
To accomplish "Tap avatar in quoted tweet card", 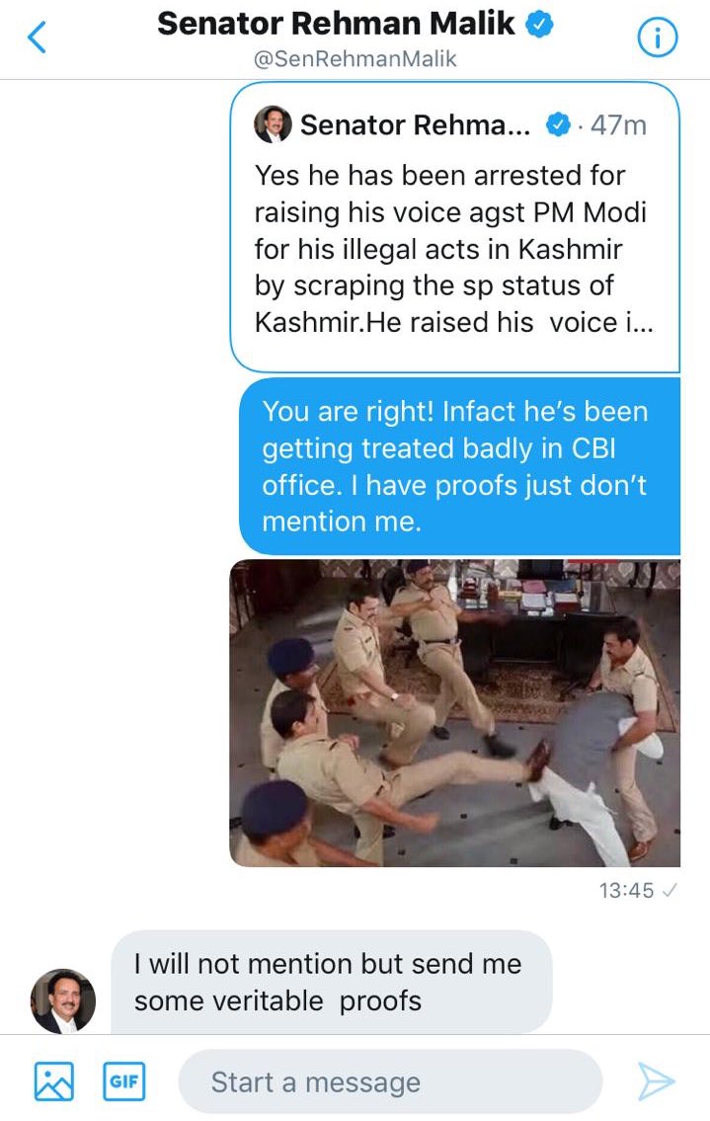I will pyautogui.click(x=274, y=124).
